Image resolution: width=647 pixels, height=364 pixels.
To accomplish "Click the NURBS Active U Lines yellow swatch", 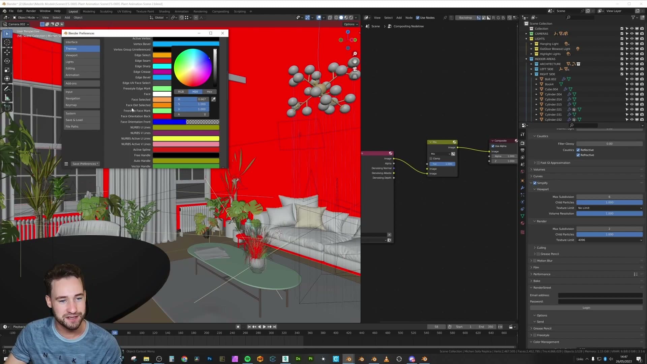I will (186, 139).
